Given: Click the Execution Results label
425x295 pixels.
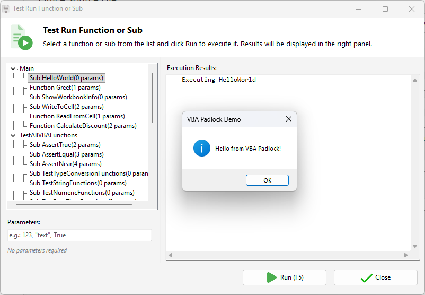Looking at the screenshot, I should pos(192,68).
